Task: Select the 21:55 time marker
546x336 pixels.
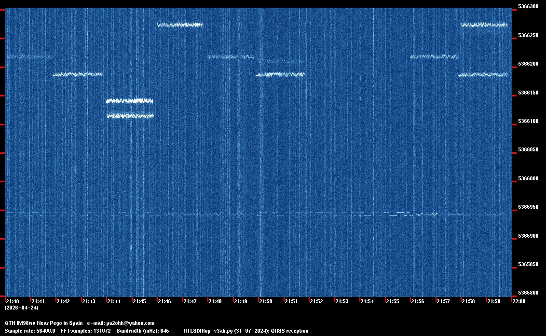Action: [392, 301]
